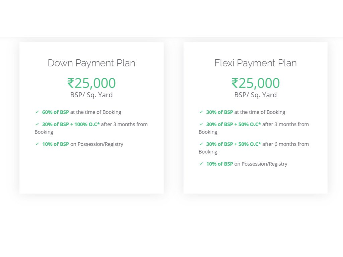Click "30% of BSP + 50% O.C*" after 6 months
Image resolution: width=343 pixels, height=257 pixels.
tap(233, 144)
